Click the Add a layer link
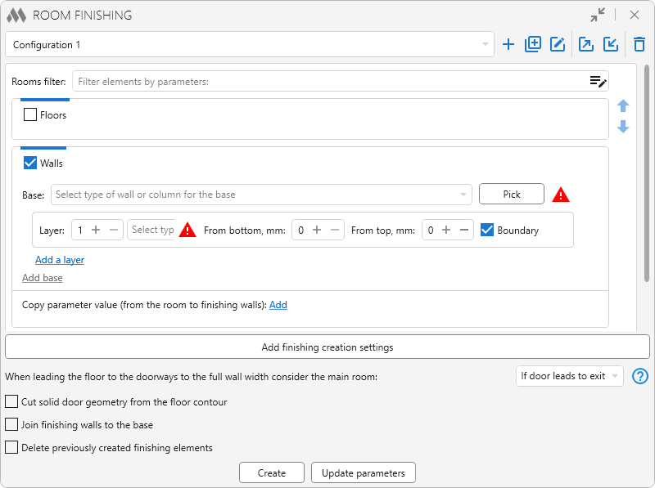The height and width of the screenshot is (488, 655). (60, 260)
